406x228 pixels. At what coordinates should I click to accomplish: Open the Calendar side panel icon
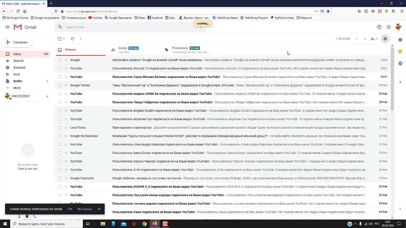click(x=400, y=40)
